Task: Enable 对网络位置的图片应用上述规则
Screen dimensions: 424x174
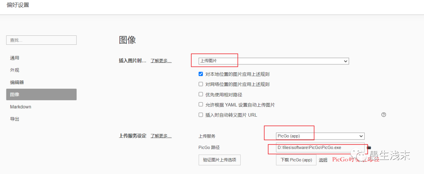Action: [201, 84]
